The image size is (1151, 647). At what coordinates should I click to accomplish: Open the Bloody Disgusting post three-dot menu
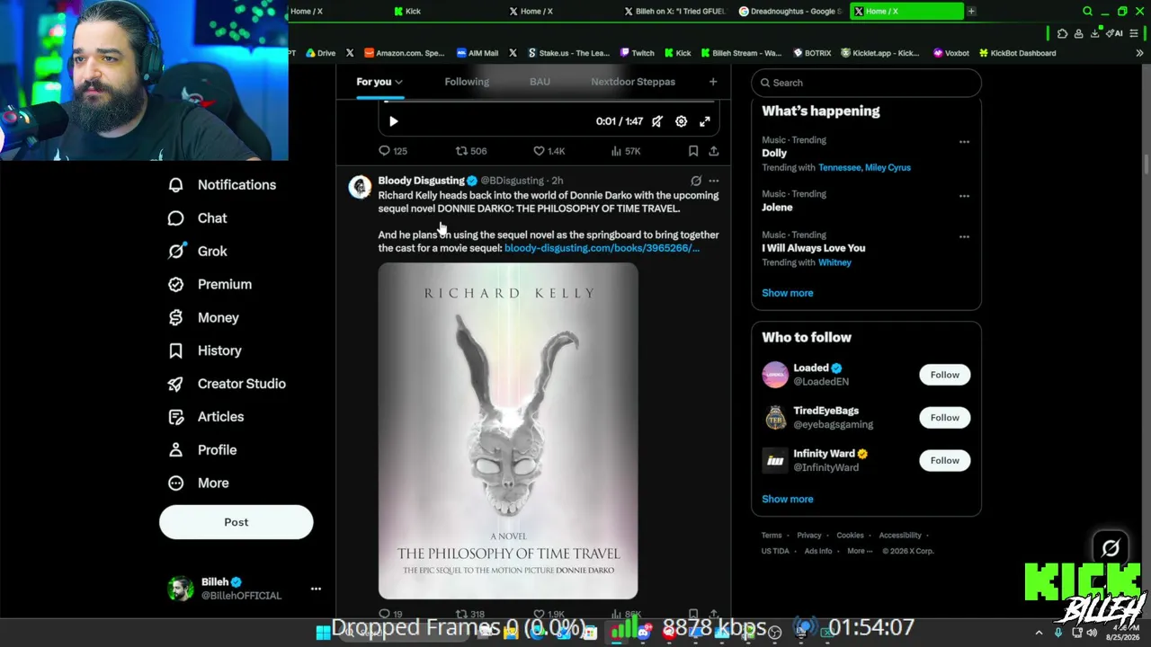(714, 181)
